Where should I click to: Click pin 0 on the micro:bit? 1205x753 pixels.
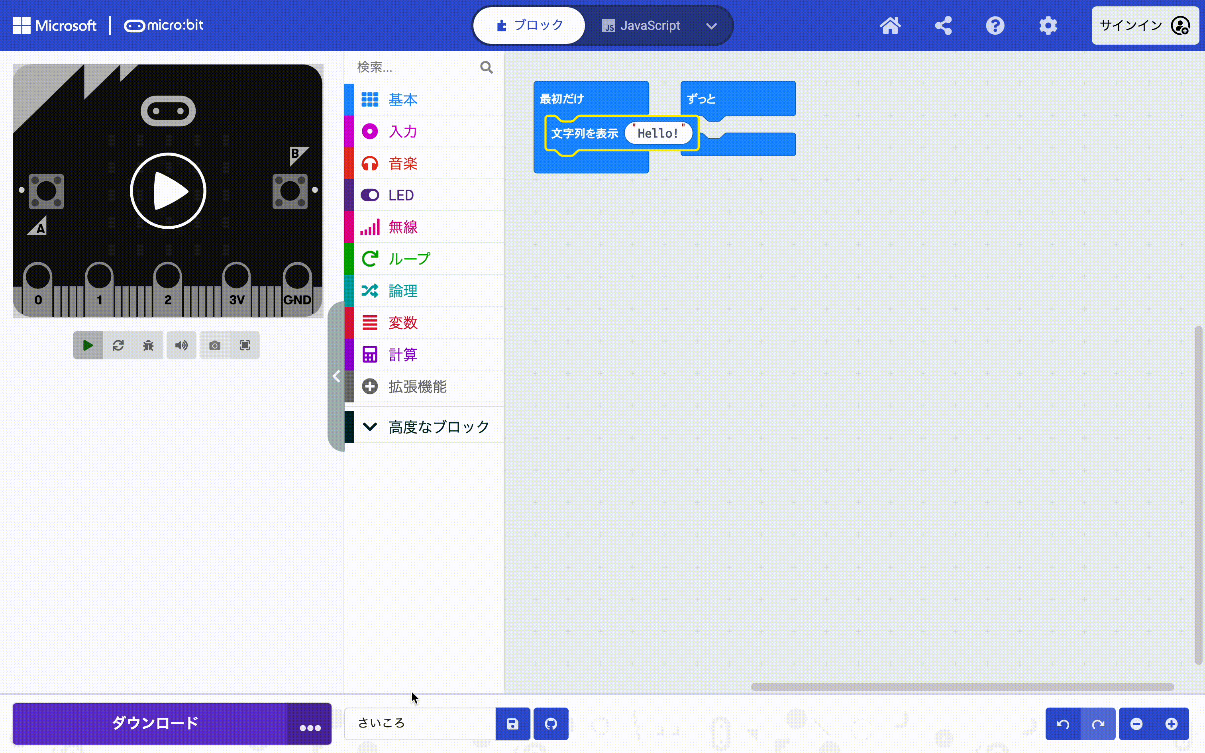pos(38,289)
